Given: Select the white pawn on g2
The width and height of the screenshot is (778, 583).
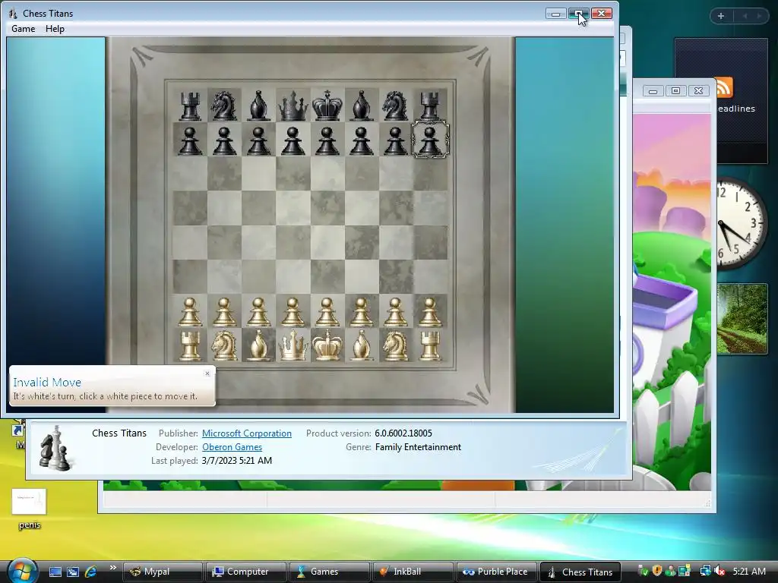Looking at the screenshot, I should tap(395, 312).
